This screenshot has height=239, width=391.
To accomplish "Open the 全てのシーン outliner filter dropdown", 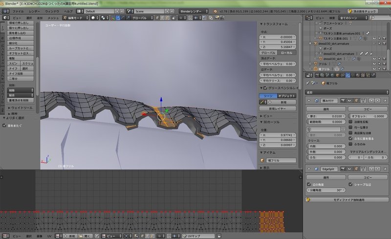I will pos(353,18).
